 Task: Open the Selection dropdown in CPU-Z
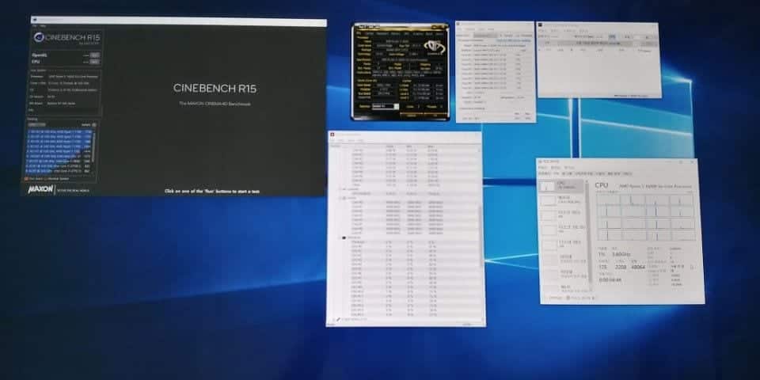coord(386,107)
